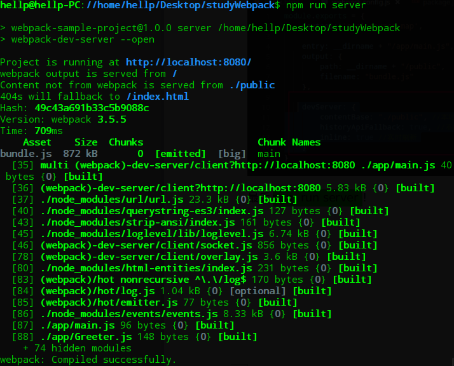454x366 pixels.
Task: Click the 872 kB bundle size
Action: point(80,154)
